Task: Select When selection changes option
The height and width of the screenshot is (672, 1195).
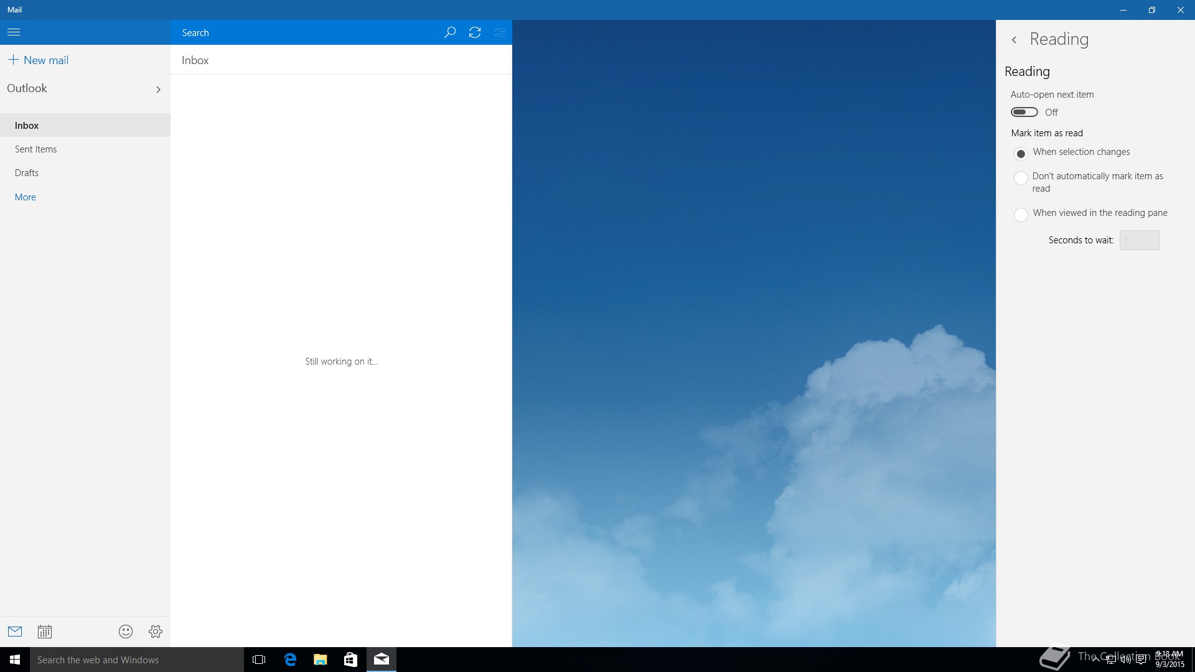Action: 1021,153
